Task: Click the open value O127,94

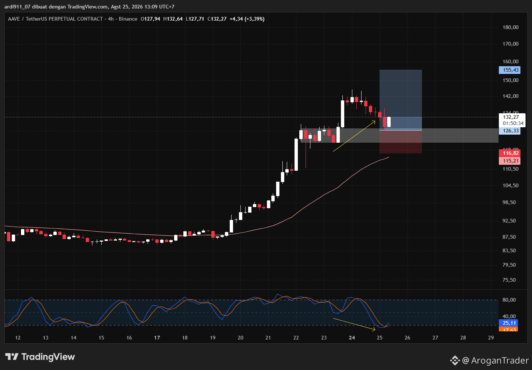Action: tap(150, 19)
